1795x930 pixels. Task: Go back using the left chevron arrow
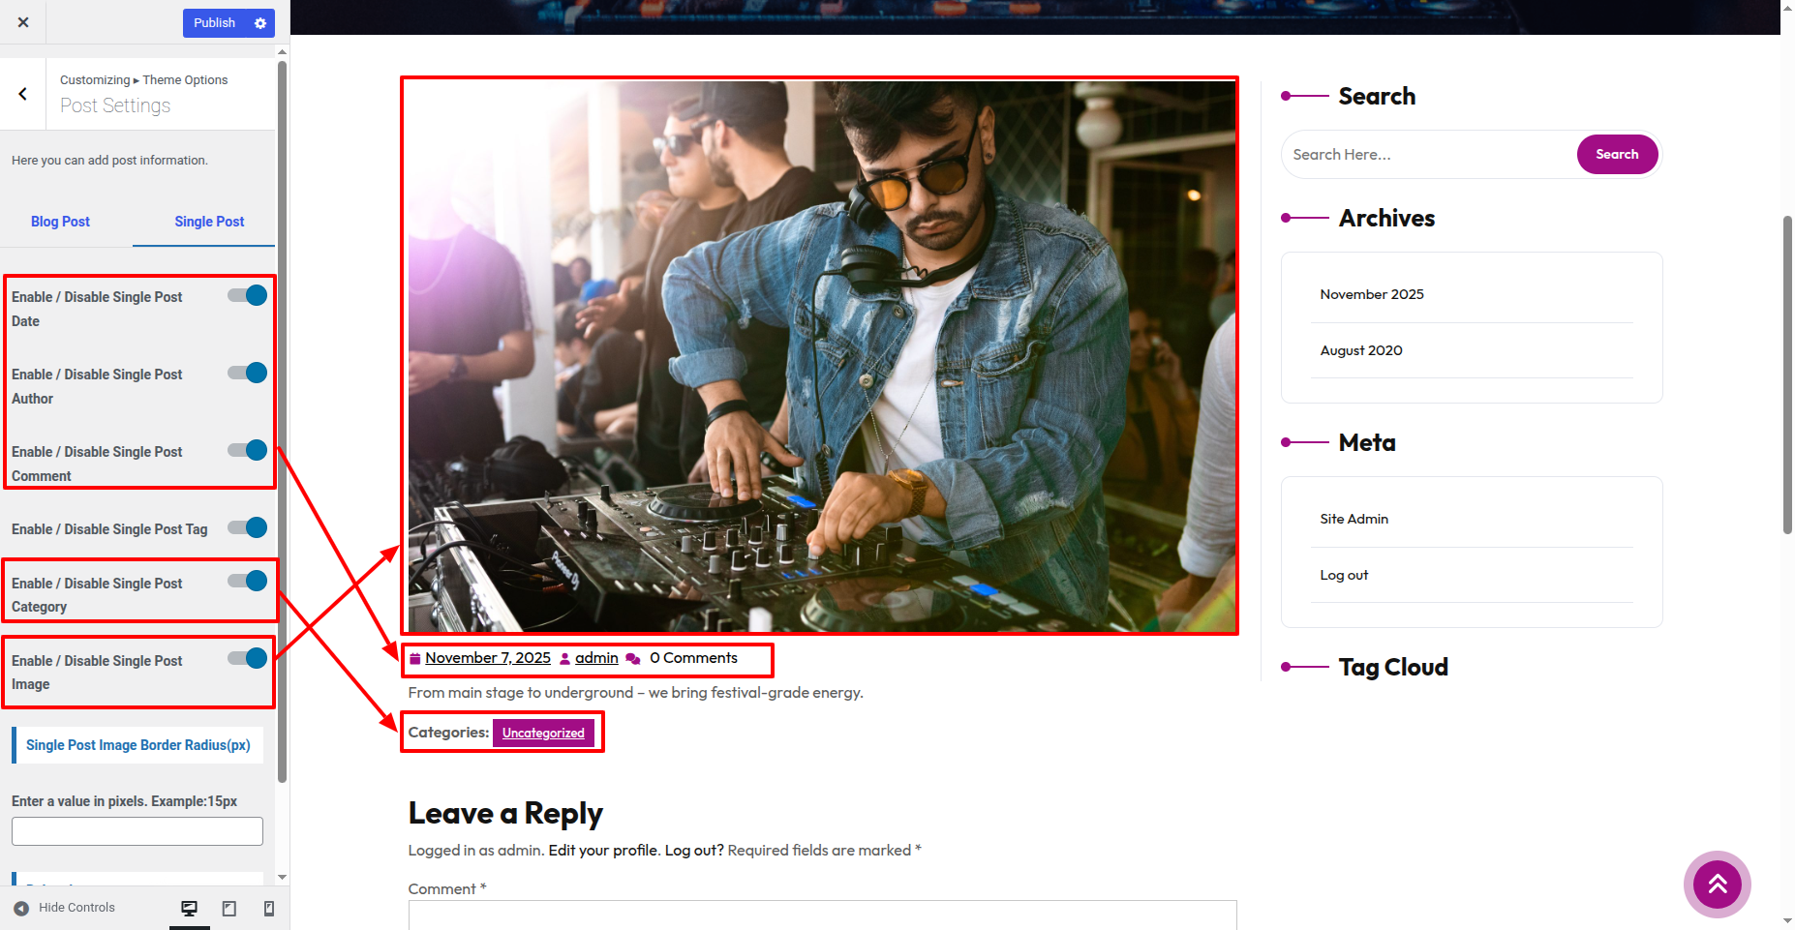coord(23,94)
